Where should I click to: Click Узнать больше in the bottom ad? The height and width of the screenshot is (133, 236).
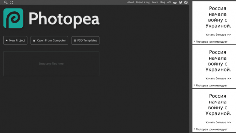click(x=218, y=122)
